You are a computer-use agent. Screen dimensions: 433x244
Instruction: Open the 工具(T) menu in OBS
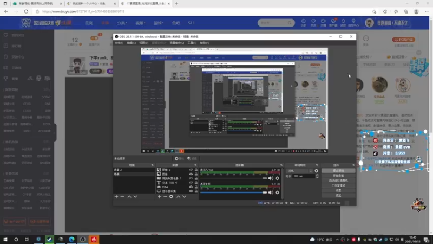pyautogui.click(x=192, y=43)
